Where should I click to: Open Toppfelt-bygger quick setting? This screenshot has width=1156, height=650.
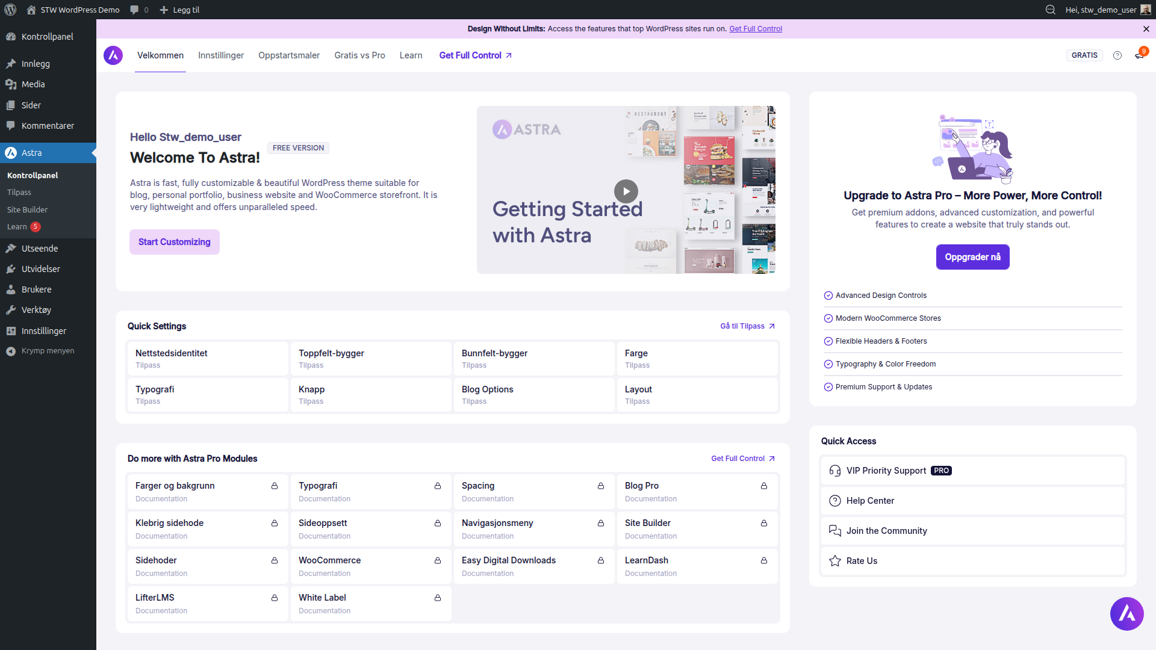tap(371, 359)
